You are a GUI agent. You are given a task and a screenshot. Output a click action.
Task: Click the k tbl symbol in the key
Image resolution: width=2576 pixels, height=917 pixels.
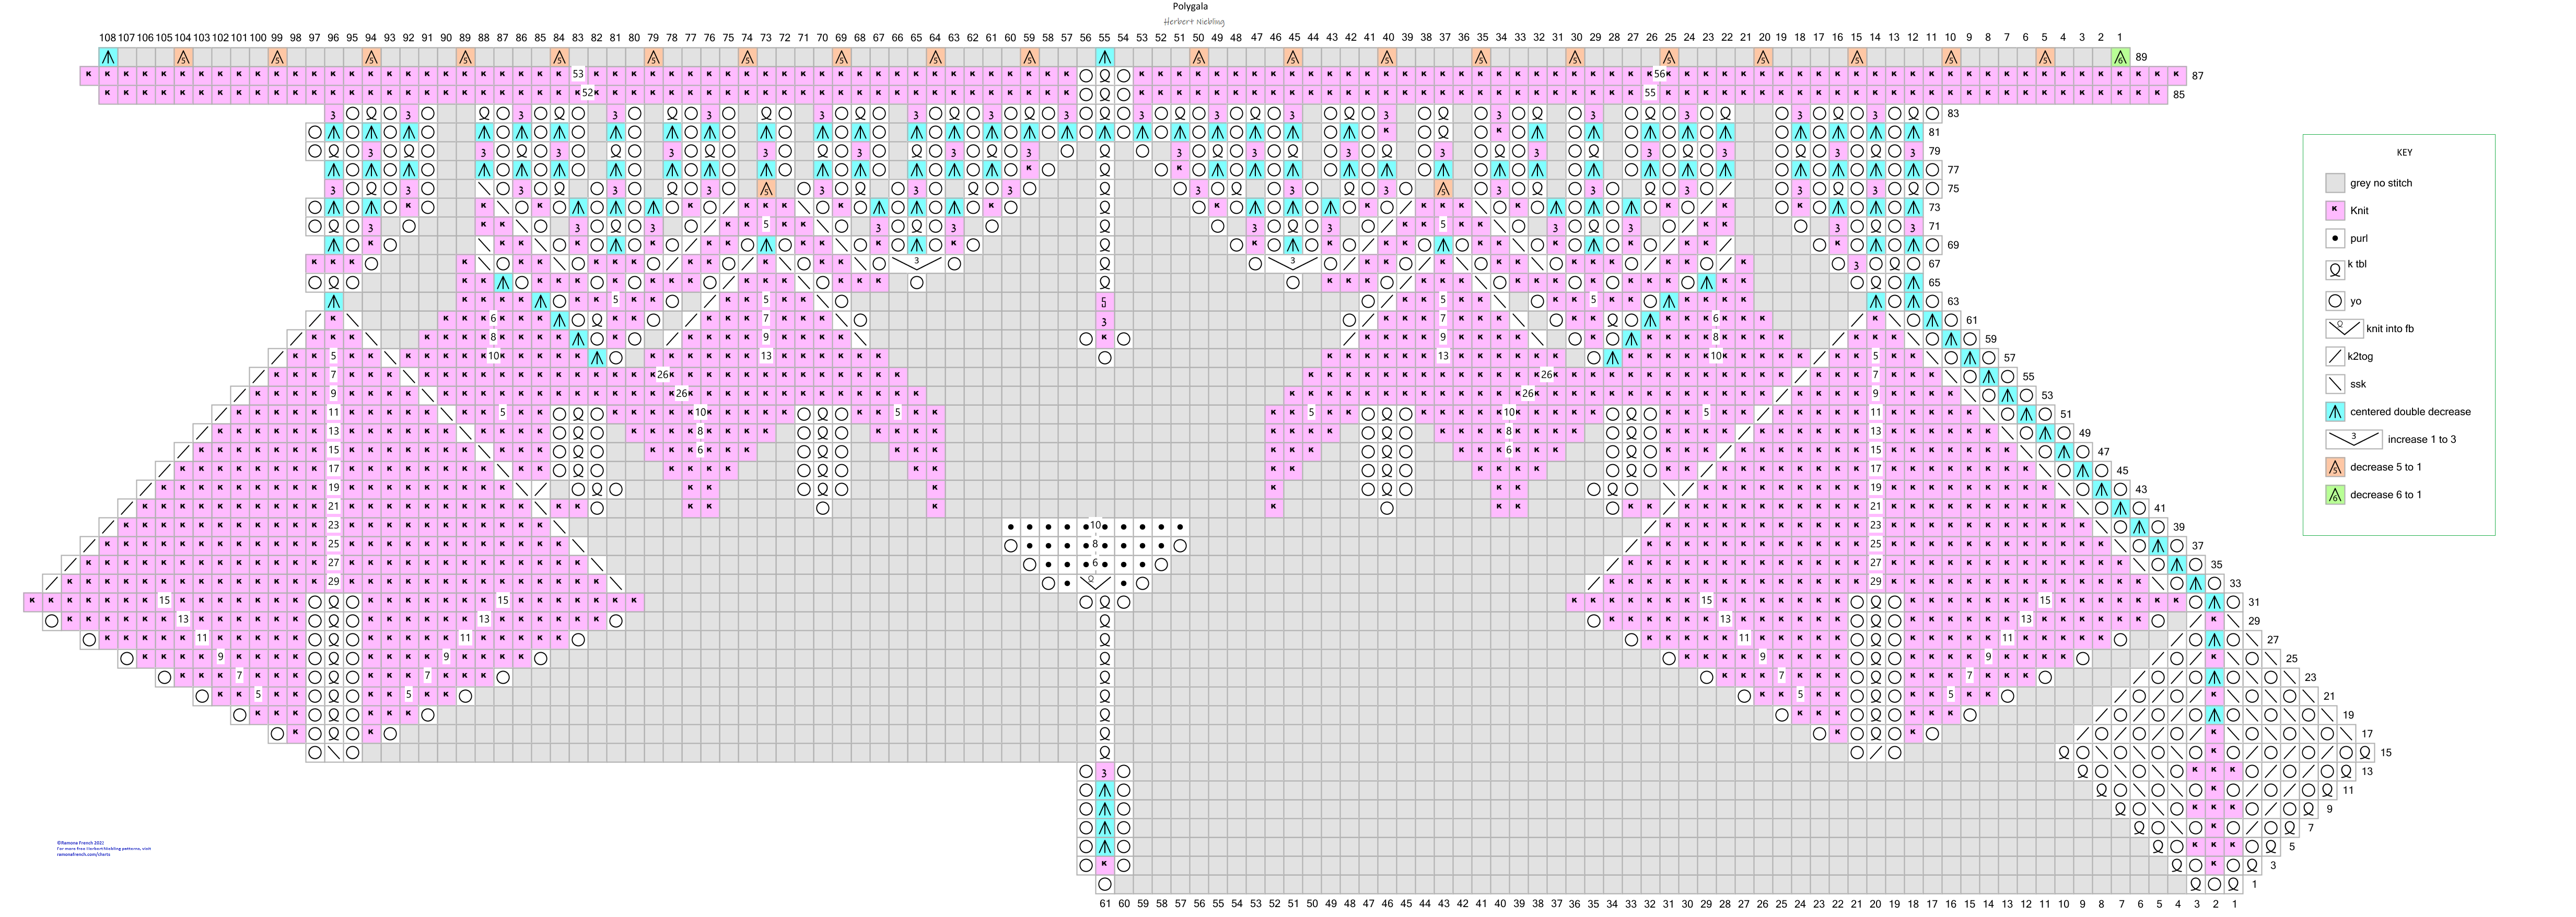pos(2335,269)
